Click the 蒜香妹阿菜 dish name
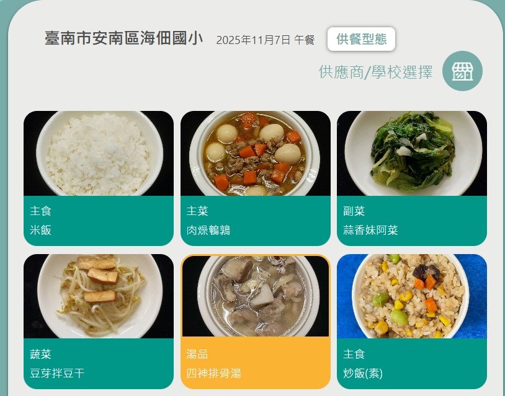505x396 pixels. pos(371,230)
